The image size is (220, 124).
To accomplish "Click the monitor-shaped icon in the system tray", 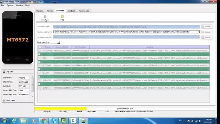I will pyautogui.click(x=192, y=121).
